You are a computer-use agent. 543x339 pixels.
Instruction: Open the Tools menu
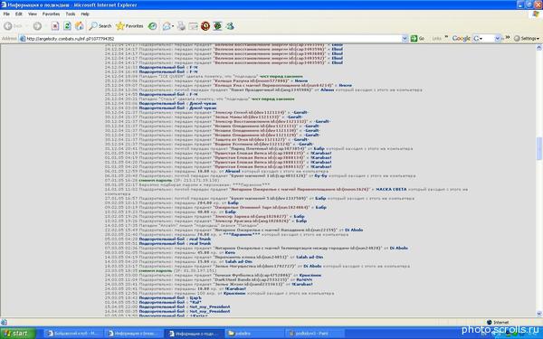(71, 14)
